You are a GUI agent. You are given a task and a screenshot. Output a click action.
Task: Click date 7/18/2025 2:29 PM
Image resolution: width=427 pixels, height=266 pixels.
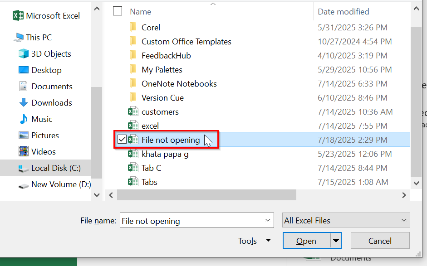pyautogui.click(x=352, y=140)
